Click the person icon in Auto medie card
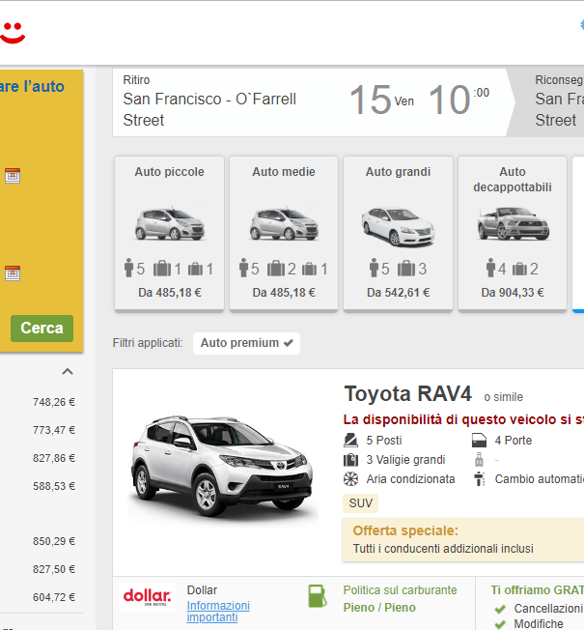 243,268
